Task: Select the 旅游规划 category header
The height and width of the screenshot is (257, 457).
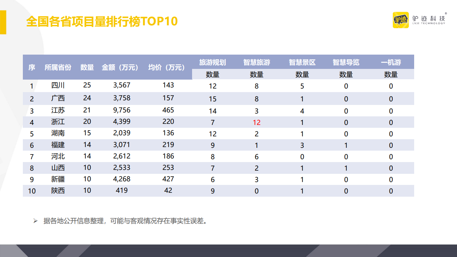Action: [x=212, y=62]
